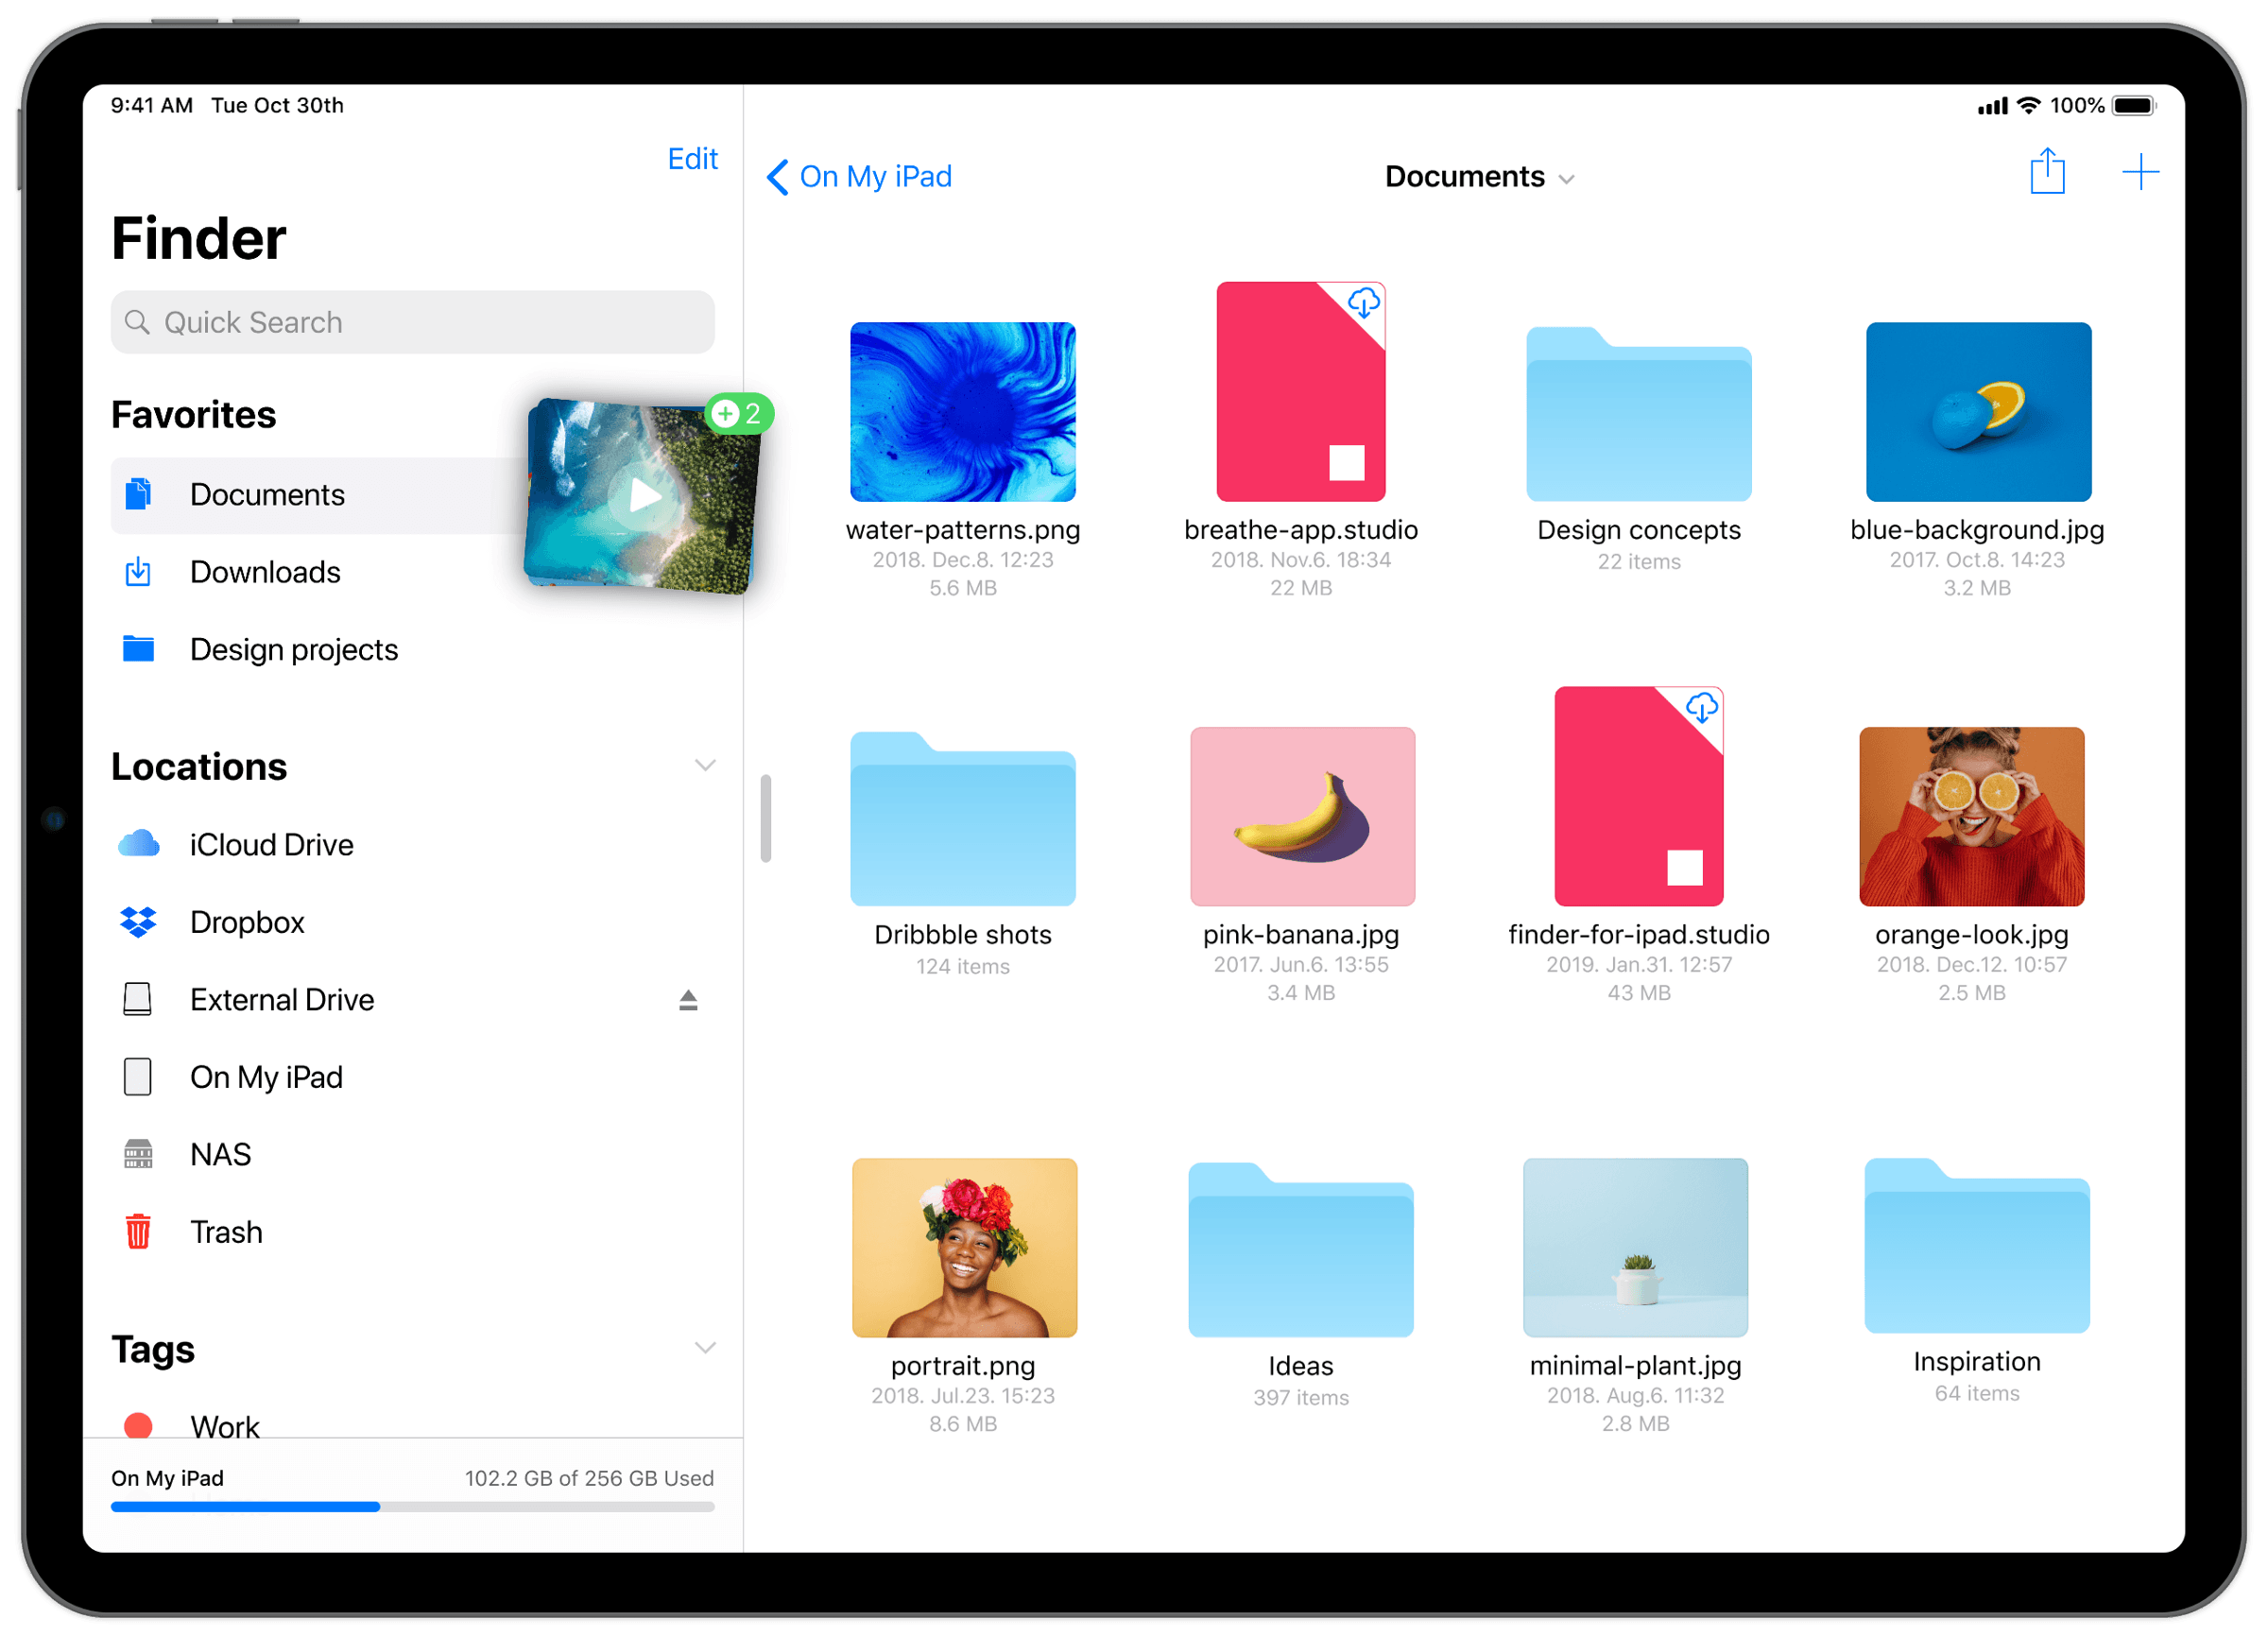Click the red Trash can icon
This screenshot has height=1637, width=2268.
138,1231
